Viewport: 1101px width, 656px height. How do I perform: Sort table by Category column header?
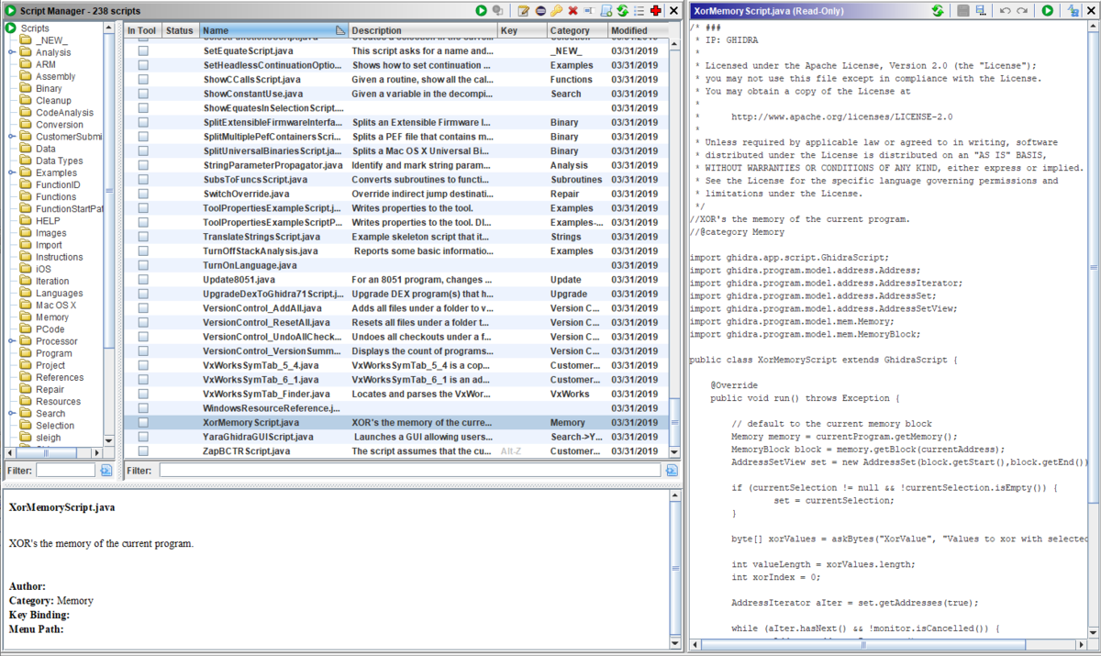point(576,30)
